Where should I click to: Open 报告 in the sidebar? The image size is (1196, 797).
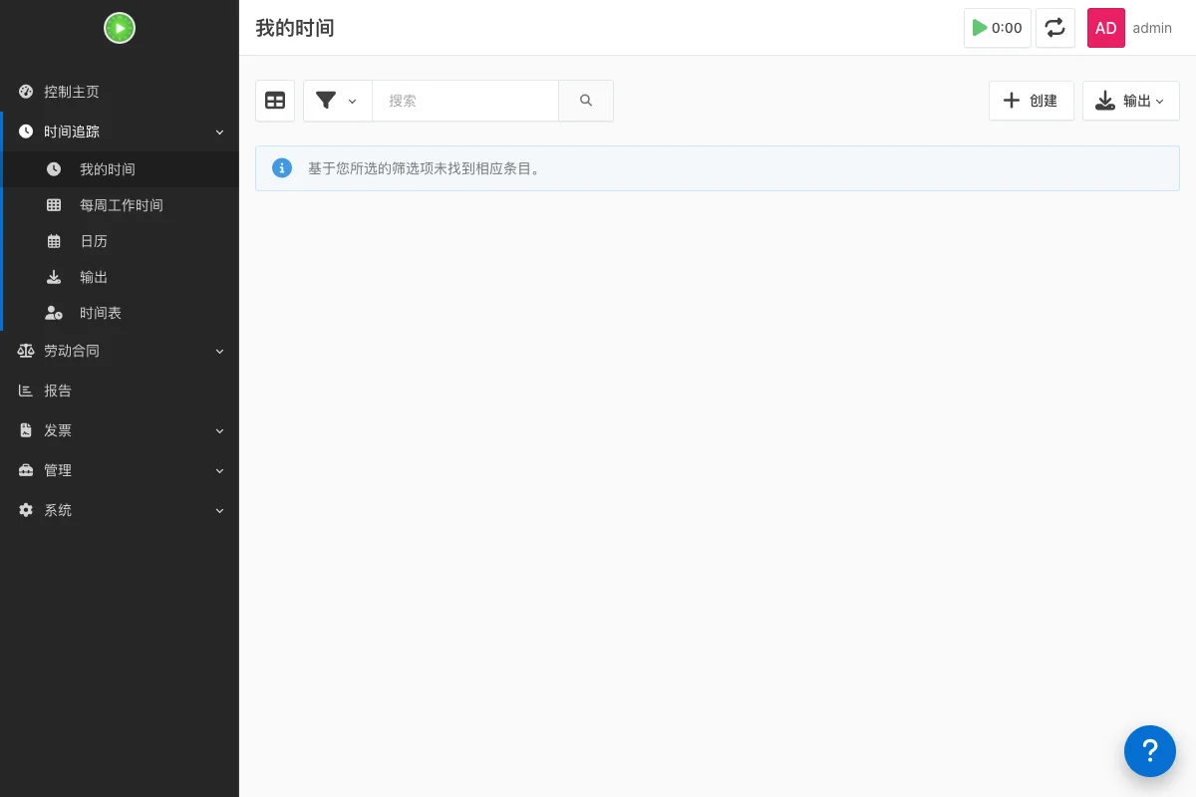coord(120,391)
